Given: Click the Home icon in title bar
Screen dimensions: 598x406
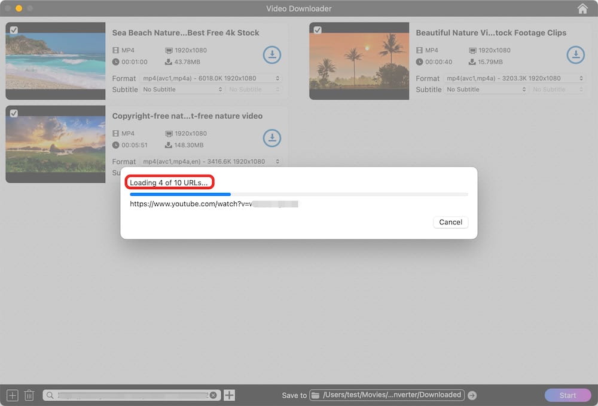Looking at the screenshot, I should [582, 8].
